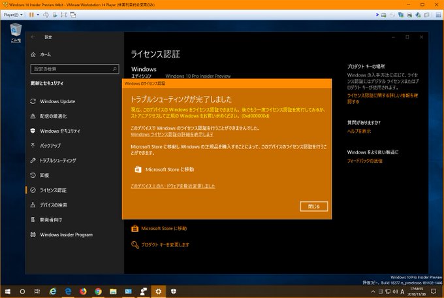Open the Player menu in VMware toolbar

coord(13,15)
